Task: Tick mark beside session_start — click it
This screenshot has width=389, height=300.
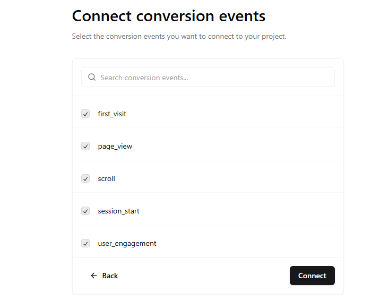Action: (85, 211)
